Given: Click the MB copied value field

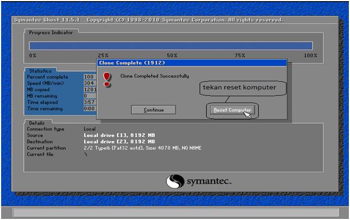Looking at the screenshot, I should pos(90,90).
